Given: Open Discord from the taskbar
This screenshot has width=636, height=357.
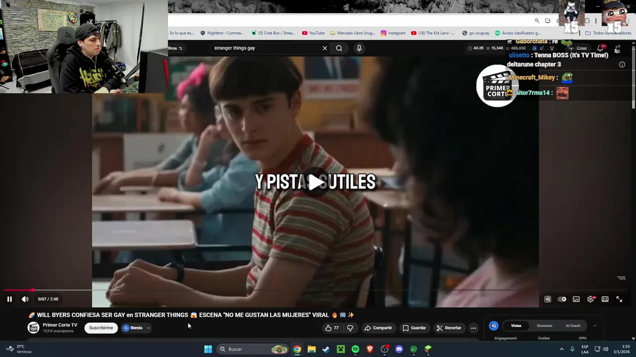Looking at the screenshot, I should point(399,349).
